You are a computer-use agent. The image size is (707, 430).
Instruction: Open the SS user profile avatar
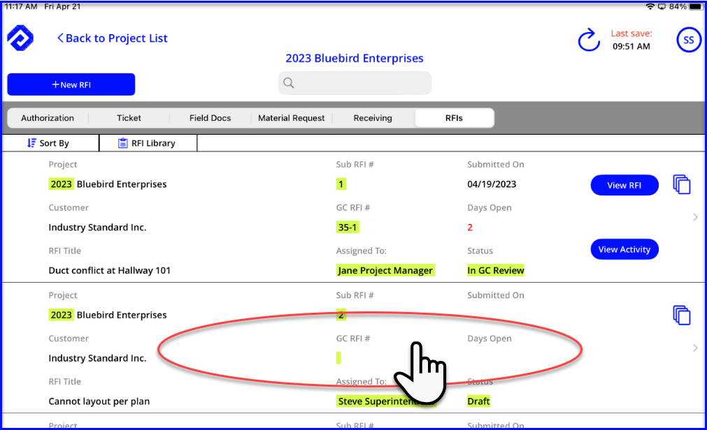point(689,40)
